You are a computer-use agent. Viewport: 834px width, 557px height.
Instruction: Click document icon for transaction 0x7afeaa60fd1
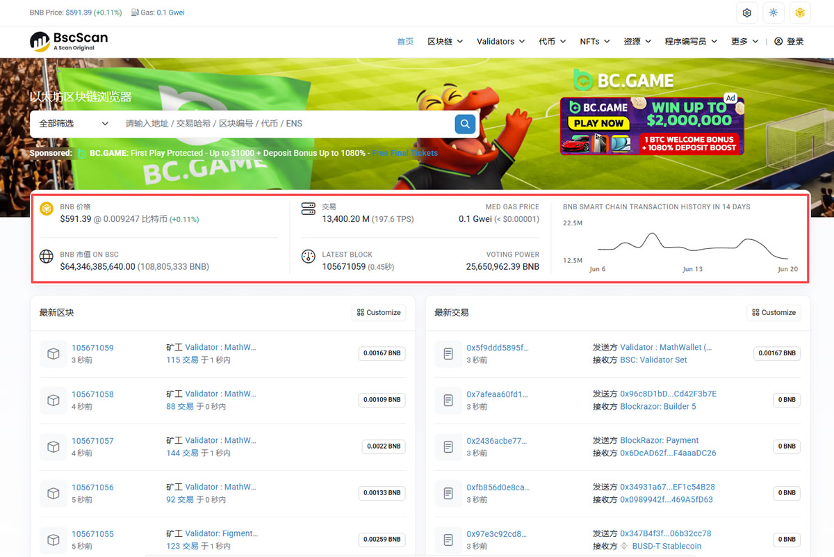click(448, 401)
